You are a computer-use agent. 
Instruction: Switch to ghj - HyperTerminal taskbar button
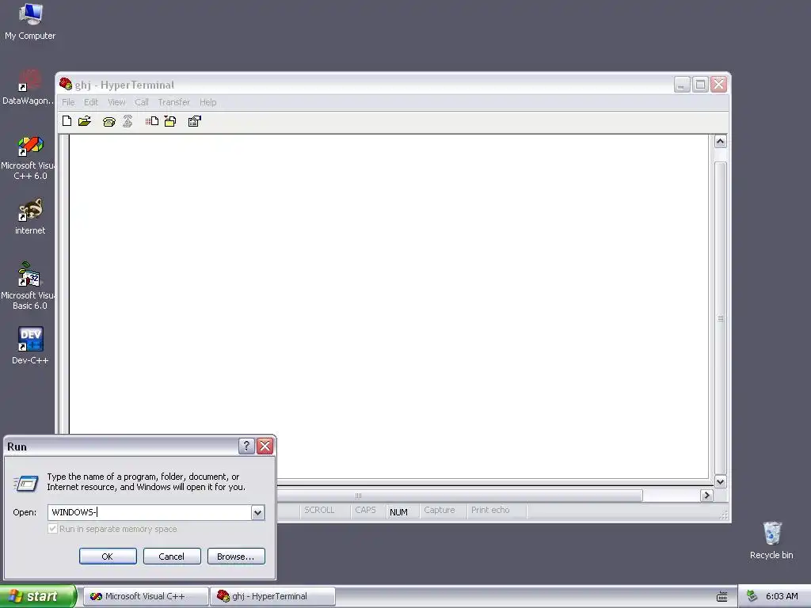click(x=272, y=596)
